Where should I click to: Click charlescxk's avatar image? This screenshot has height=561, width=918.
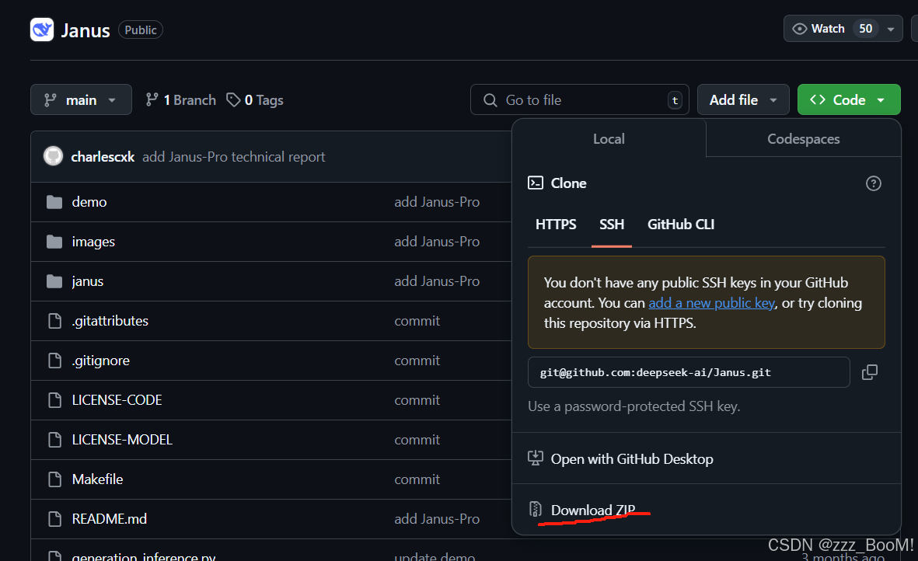pyautogui.click(x=54, y=155)
